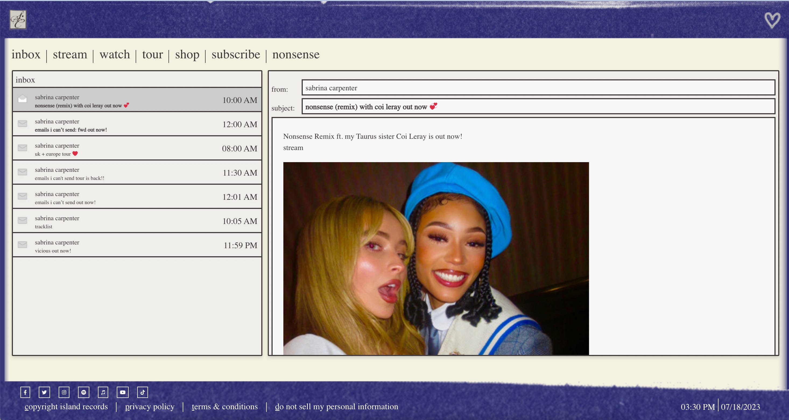Open the TikTok social icon
The height and width of the screenshot is (420, 789).
click(142, 392)
